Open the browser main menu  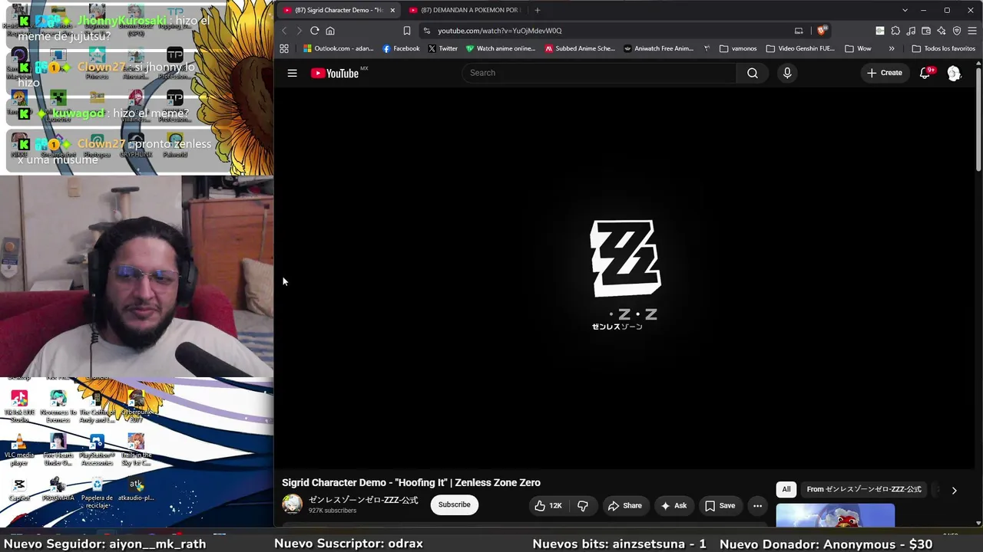972,31
